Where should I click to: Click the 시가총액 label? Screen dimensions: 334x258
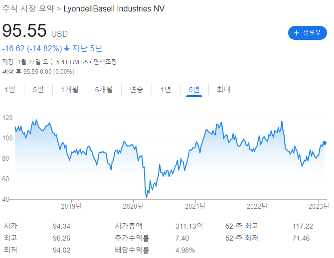pos(129,226)
